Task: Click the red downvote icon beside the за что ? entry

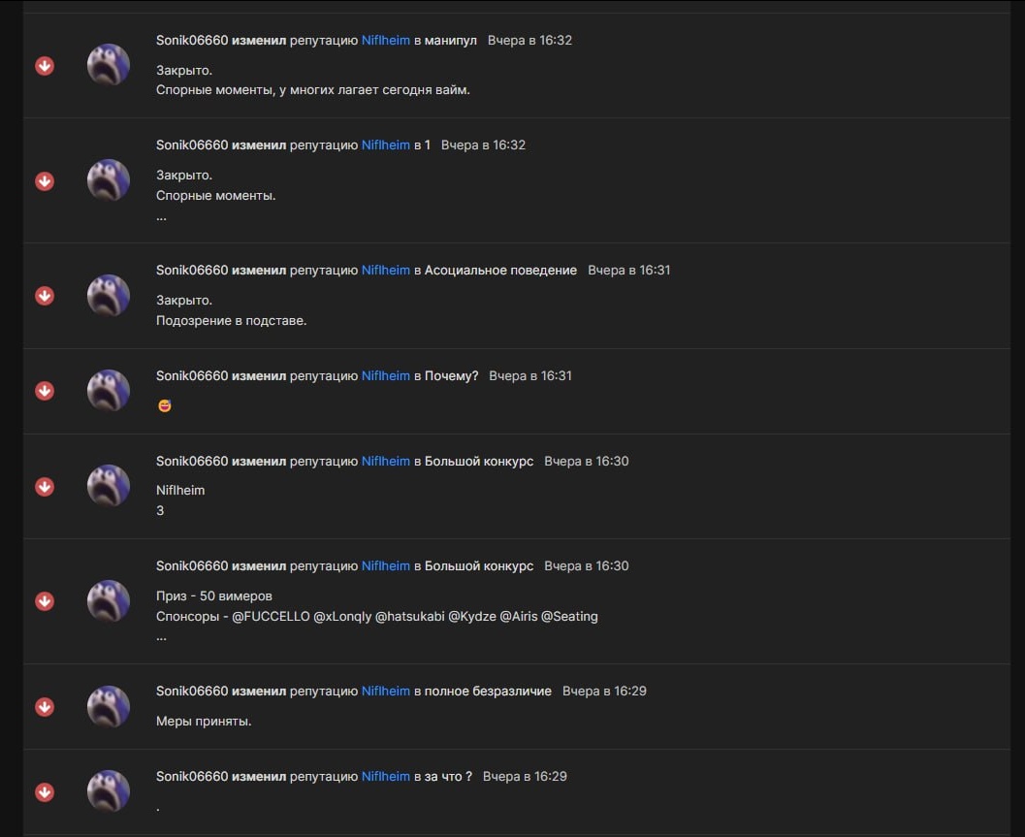Action: [x=45, y=791]
